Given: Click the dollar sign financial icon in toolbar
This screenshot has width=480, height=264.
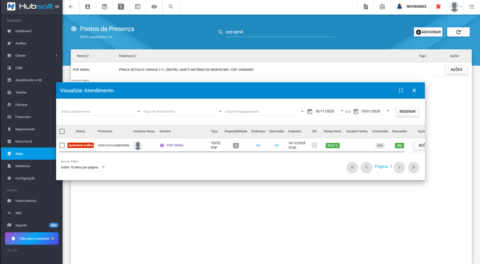Looking at the screenshot, I should tap(121, 7).
